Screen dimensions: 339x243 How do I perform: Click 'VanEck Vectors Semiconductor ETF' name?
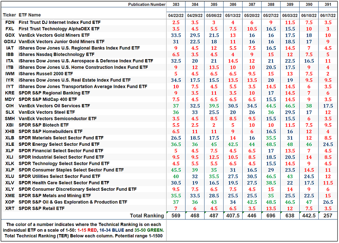[58, 119]
